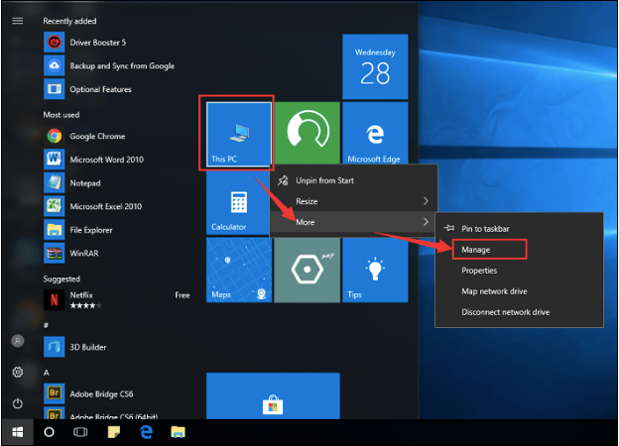Click the This PC tile

[x=239, y=134]
